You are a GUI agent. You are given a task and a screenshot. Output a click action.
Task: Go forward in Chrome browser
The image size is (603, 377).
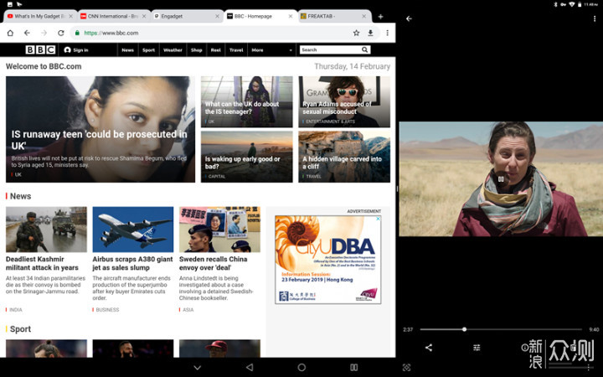tap(44, 33)
